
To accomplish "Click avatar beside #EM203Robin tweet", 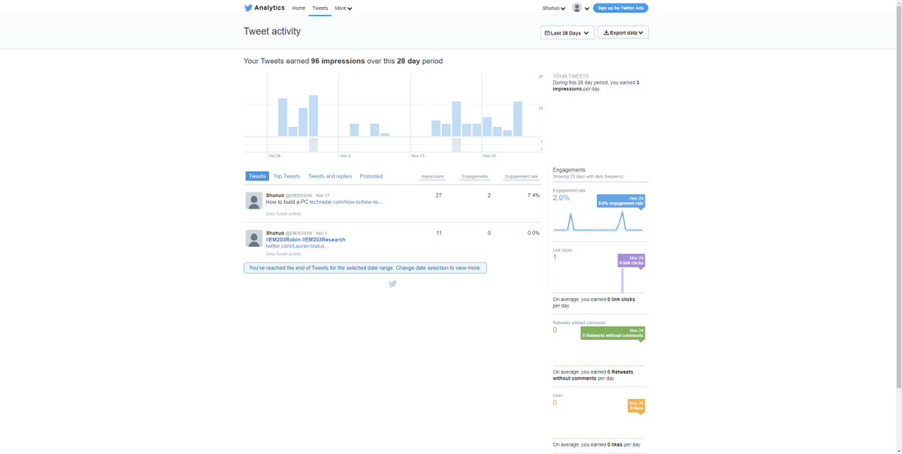I will tap(254, 238).
